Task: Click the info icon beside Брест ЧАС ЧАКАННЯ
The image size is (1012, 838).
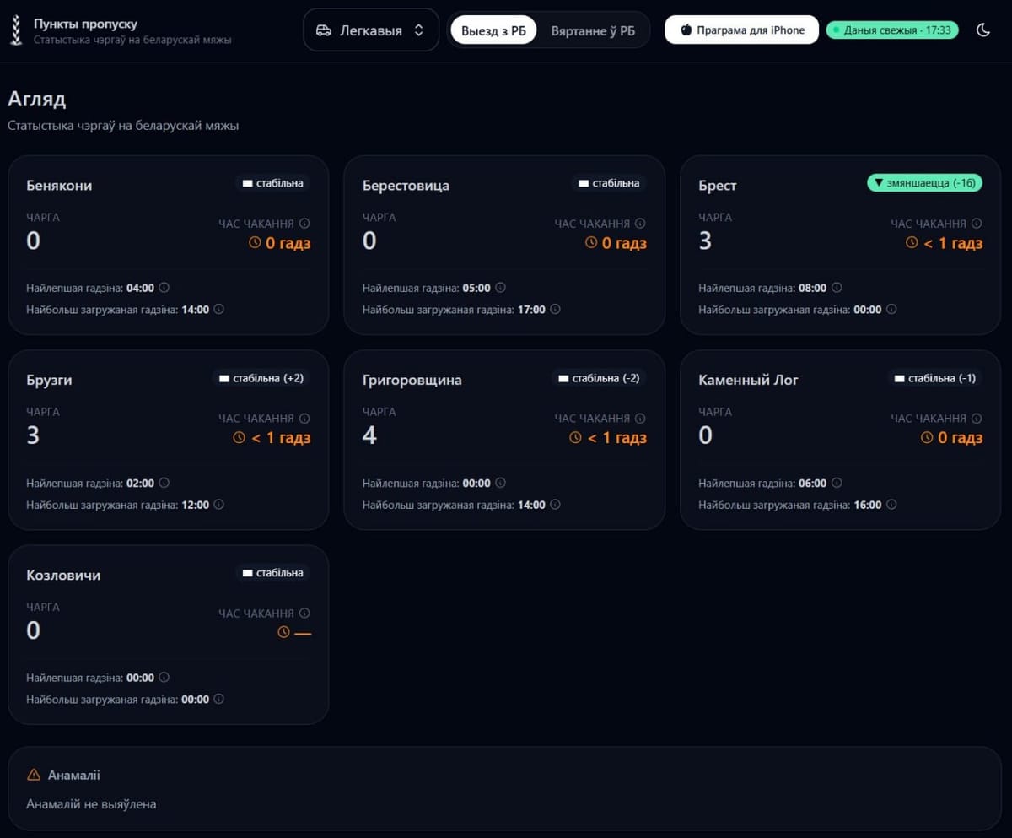Action: point(977,224)
